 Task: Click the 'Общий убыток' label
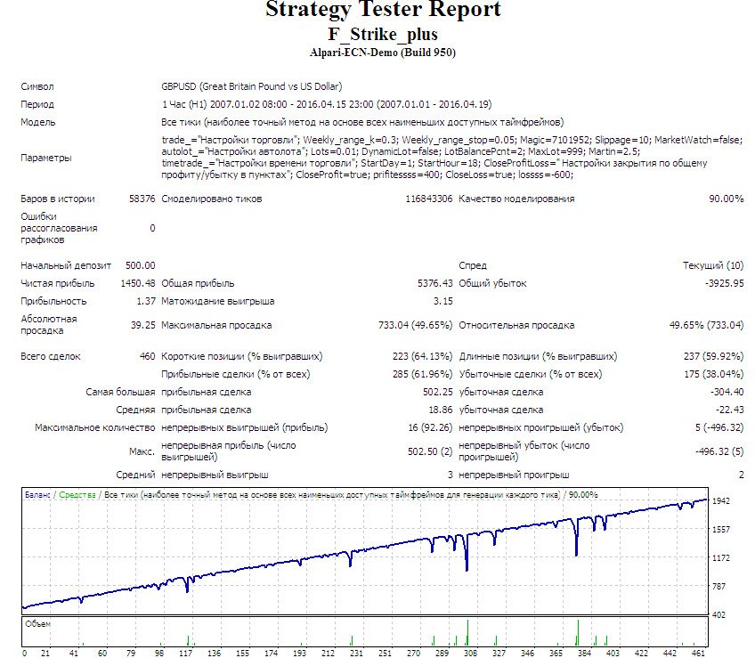click(x=492, y=284)
